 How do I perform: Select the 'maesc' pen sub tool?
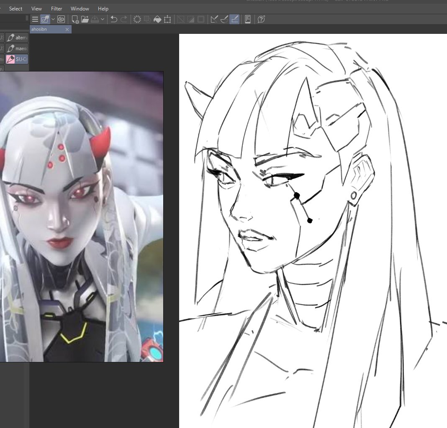17,48
